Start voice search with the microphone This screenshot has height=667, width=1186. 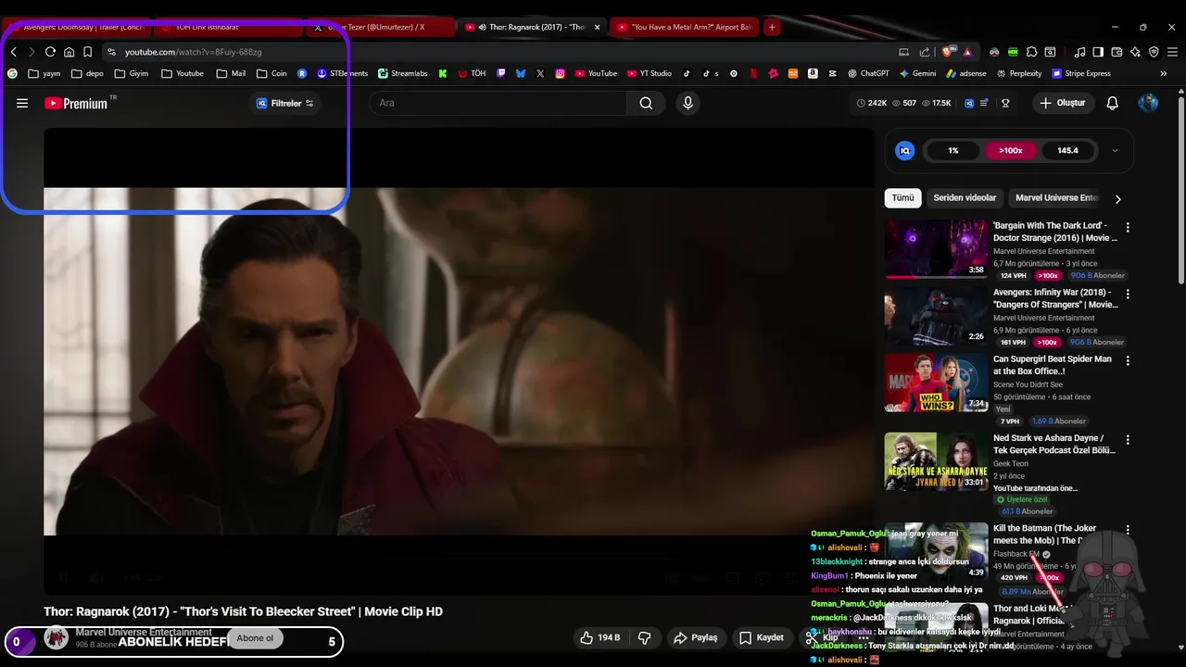pyautogui.click(x=688, y=103)
